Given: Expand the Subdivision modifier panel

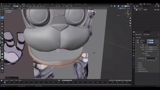Looking at the screenshot, I should 136,40.
